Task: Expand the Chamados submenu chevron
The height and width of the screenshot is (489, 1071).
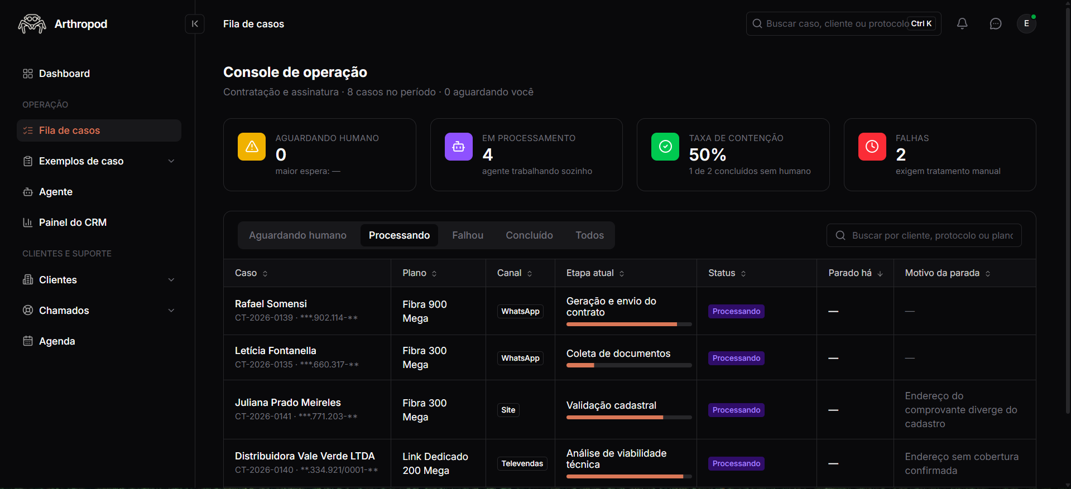Action: point(171,311)
